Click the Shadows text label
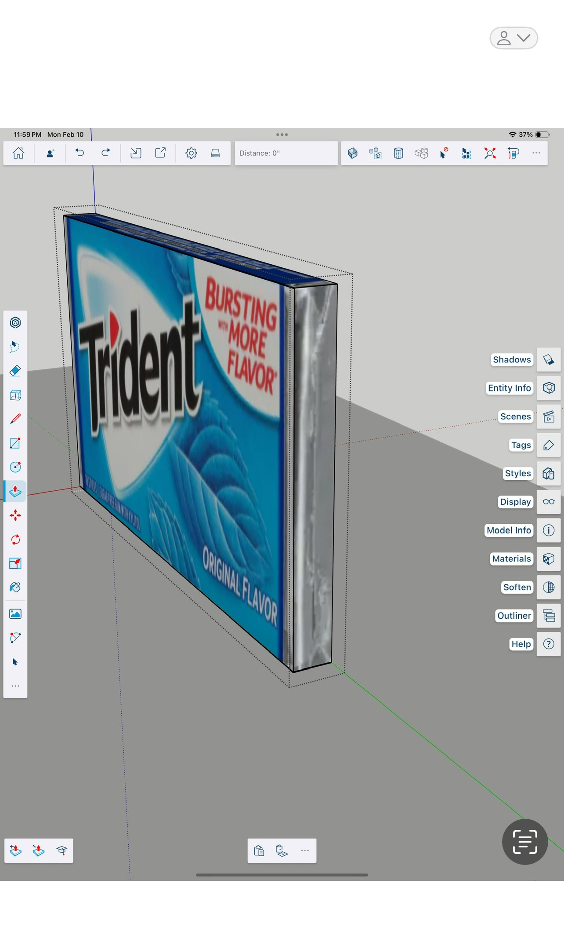 512,360
